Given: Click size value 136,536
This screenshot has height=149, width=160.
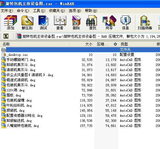Looking at the screenshot, I should 86,121.
